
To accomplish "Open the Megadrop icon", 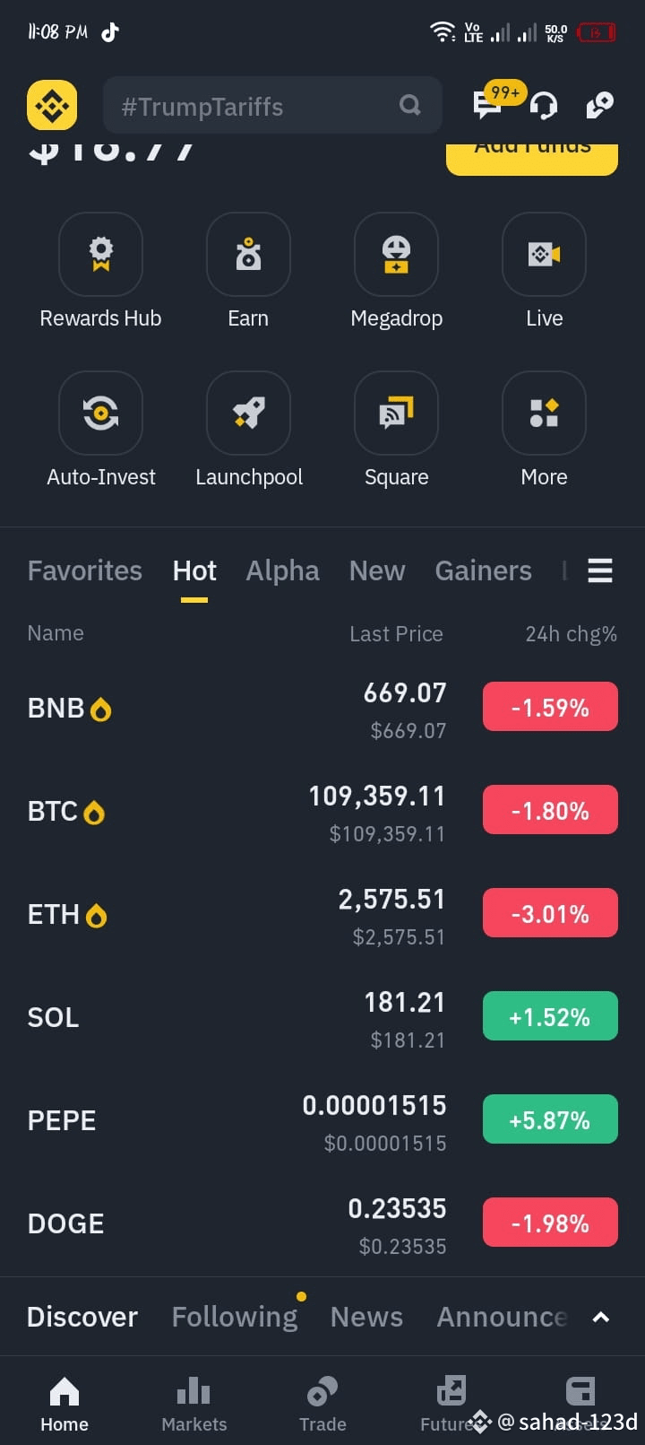I will point(396,255).
